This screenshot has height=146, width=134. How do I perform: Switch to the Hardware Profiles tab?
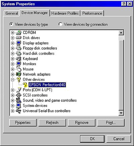tap(65, 13)
